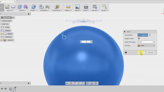Click the Look At icon in navigation bar
The width and height of the screenshot is (164, 92).
(71, 83)
